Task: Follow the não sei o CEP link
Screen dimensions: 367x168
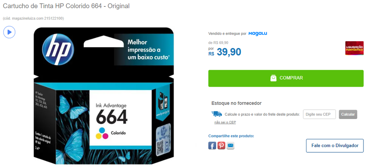Action: coord(225,123)
